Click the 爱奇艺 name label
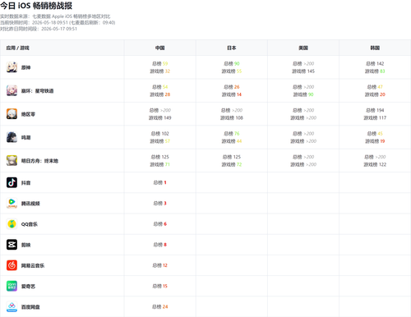The image size is (411, 317). (28, 287)
